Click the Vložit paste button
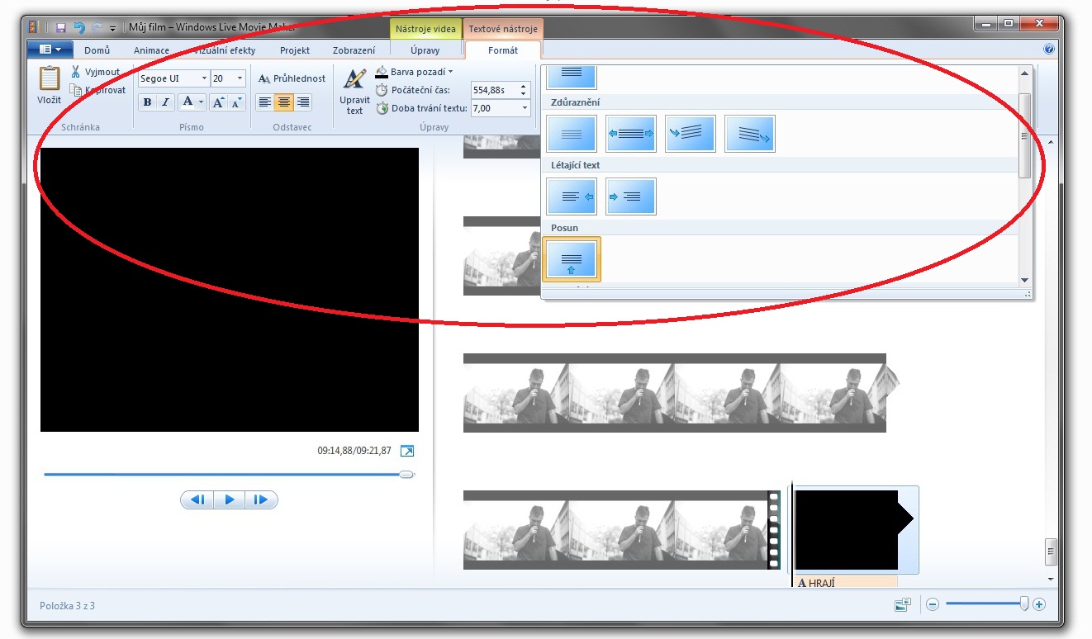 pyautogui.click(x=50, y=85)
